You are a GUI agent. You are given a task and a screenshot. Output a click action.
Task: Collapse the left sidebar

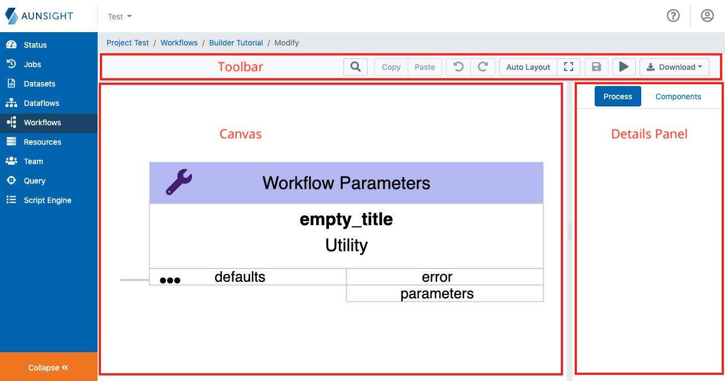pyautogui.click(x=48, y=367)
